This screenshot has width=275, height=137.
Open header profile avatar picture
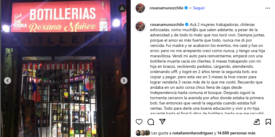click(140, 8)
